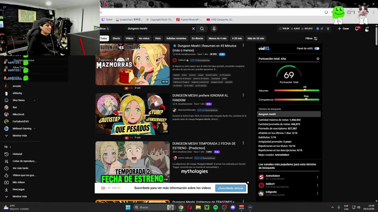
Task: Open the Noticierofrikiotaku channel link
Action: tap(187, 110)
